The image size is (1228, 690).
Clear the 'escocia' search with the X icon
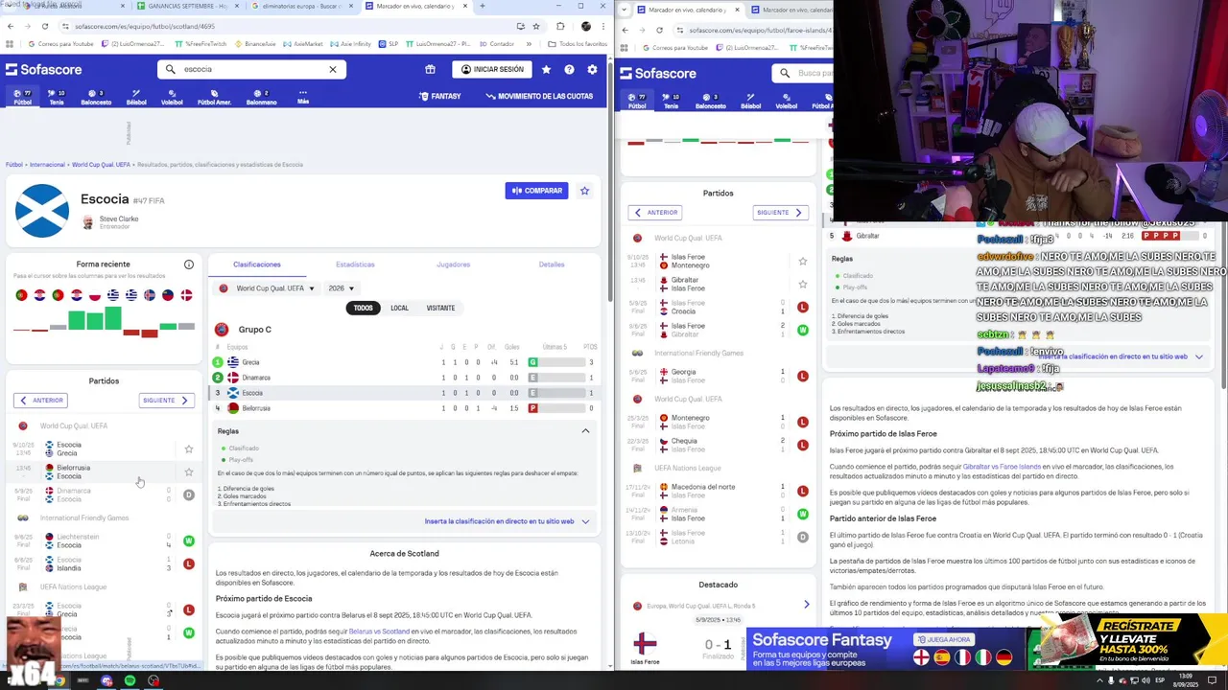point(333,69)
